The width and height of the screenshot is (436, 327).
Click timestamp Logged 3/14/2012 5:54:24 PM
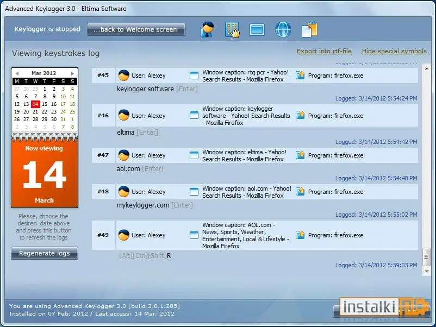(x=376, y=98)
